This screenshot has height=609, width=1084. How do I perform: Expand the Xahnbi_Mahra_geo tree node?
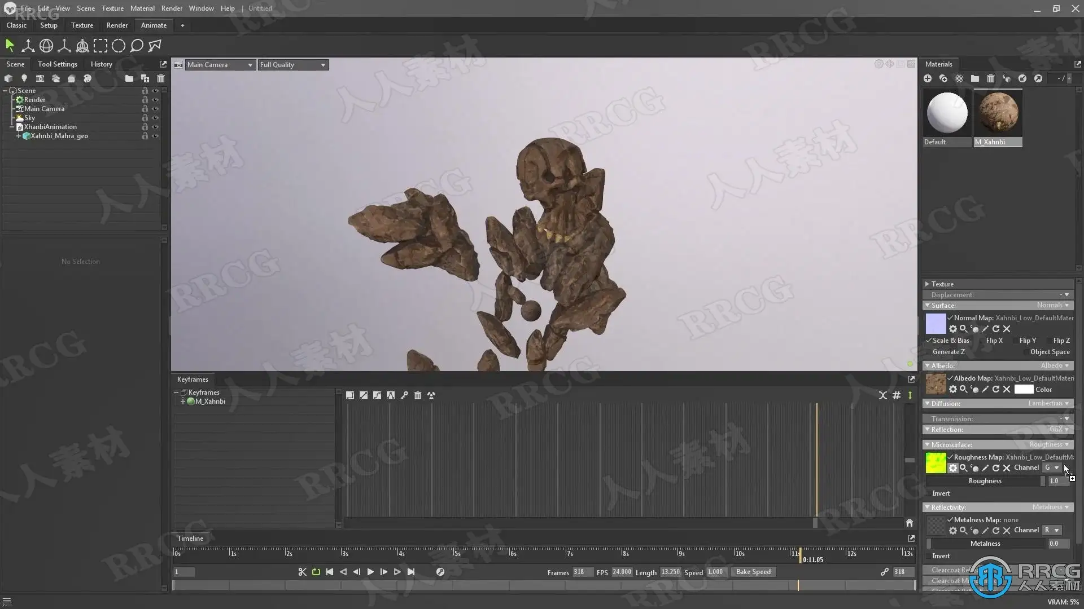coord(19,136)
